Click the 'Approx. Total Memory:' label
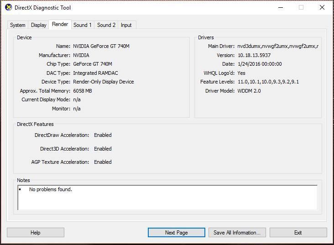Viewport: 334px width, 245px height. coord(45,91)
